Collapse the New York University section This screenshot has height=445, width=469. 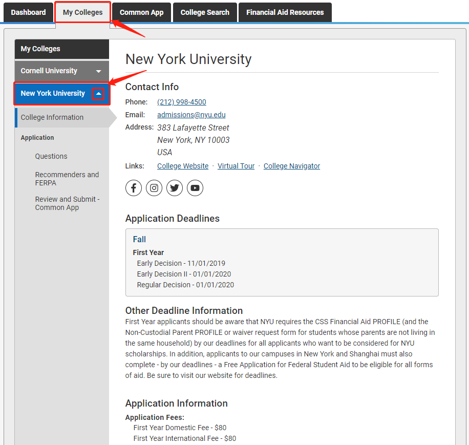pyautogui.click(x=97, y=93)
